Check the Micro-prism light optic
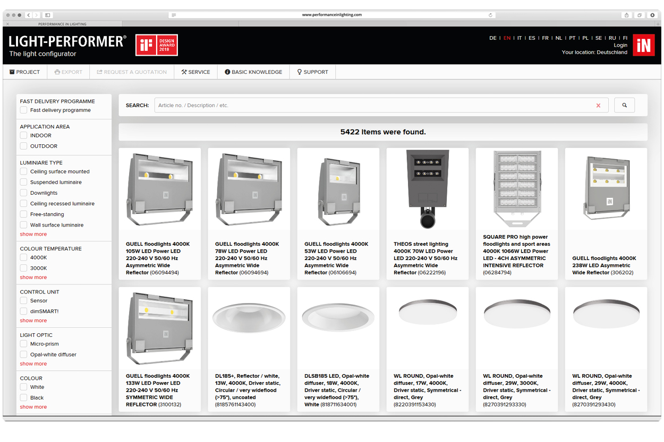The height and width of the screenshot is (442, 664). 23,344
